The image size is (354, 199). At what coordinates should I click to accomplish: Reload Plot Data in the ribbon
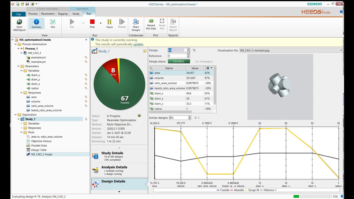tap(151, 24)
